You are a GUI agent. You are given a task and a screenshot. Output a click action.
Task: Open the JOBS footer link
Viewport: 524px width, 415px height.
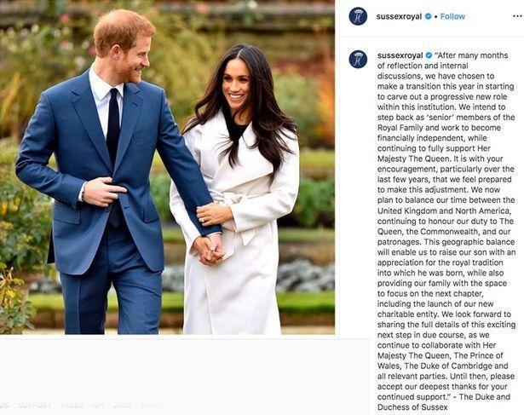[x=122, y=405]
